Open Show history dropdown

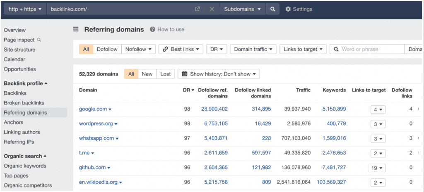[x=219, y=74]
